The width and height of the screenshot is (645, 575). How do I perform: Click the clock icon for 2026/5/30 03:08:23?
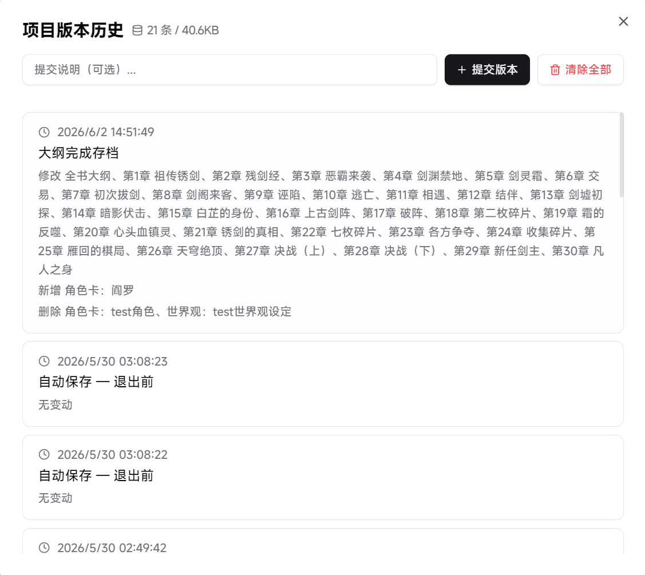tap(44, 361)
